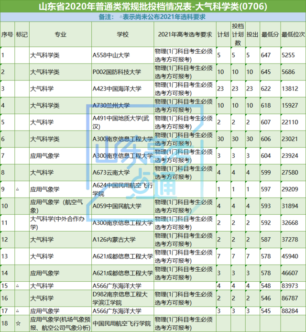This screenshot has height=332, width=306.
Task: Click lowest rank 37278
Action: pos(290,240)
